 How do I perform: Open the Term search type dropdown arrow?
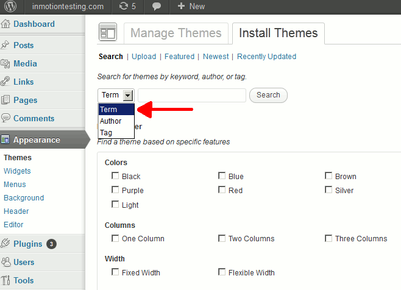pyautogui.click(x=127, y=95)
